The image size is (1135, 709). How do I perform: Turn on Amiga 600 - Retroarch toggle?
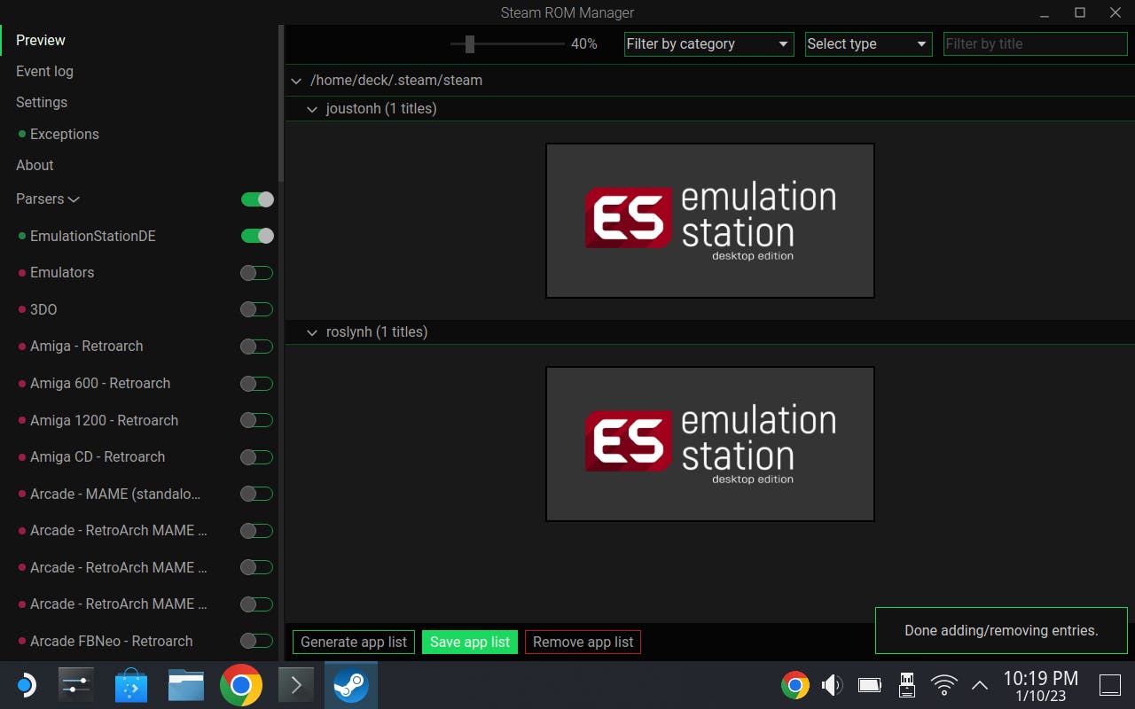pyautogui.click(x=257, y=384)
